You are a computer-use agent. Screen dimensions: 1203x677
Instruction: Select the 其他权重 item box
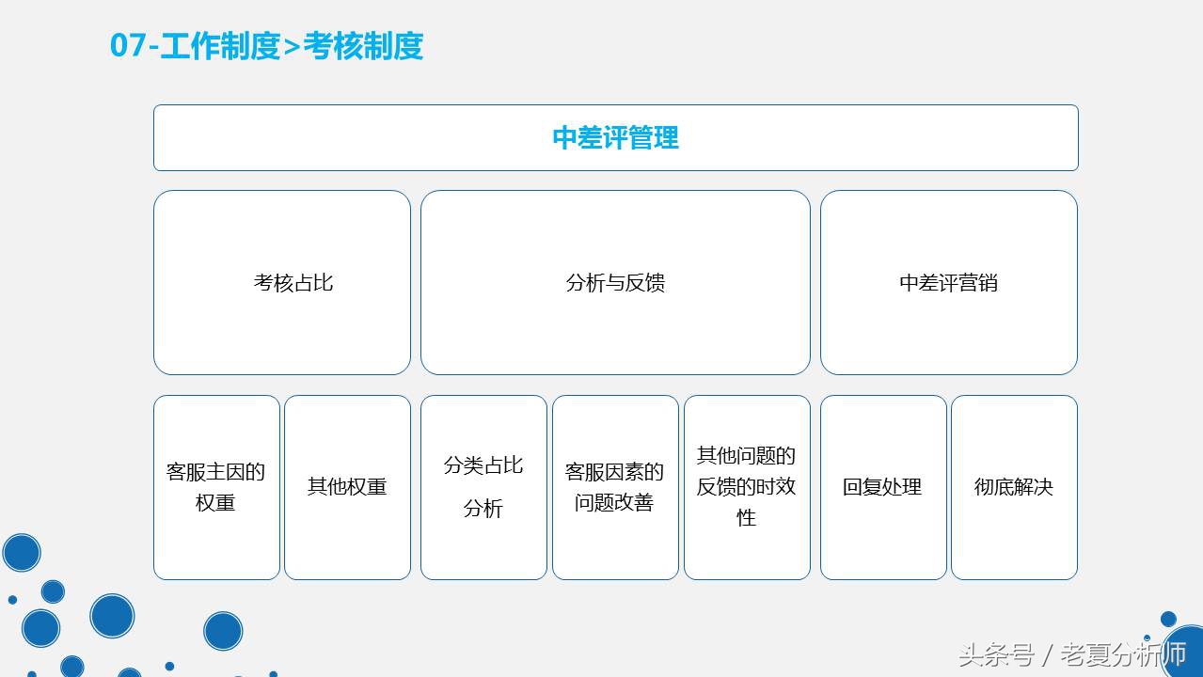tap(347, 486)
